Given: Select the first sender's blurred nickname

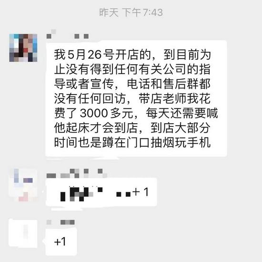Looking at the screenshot, I should 68,34.
